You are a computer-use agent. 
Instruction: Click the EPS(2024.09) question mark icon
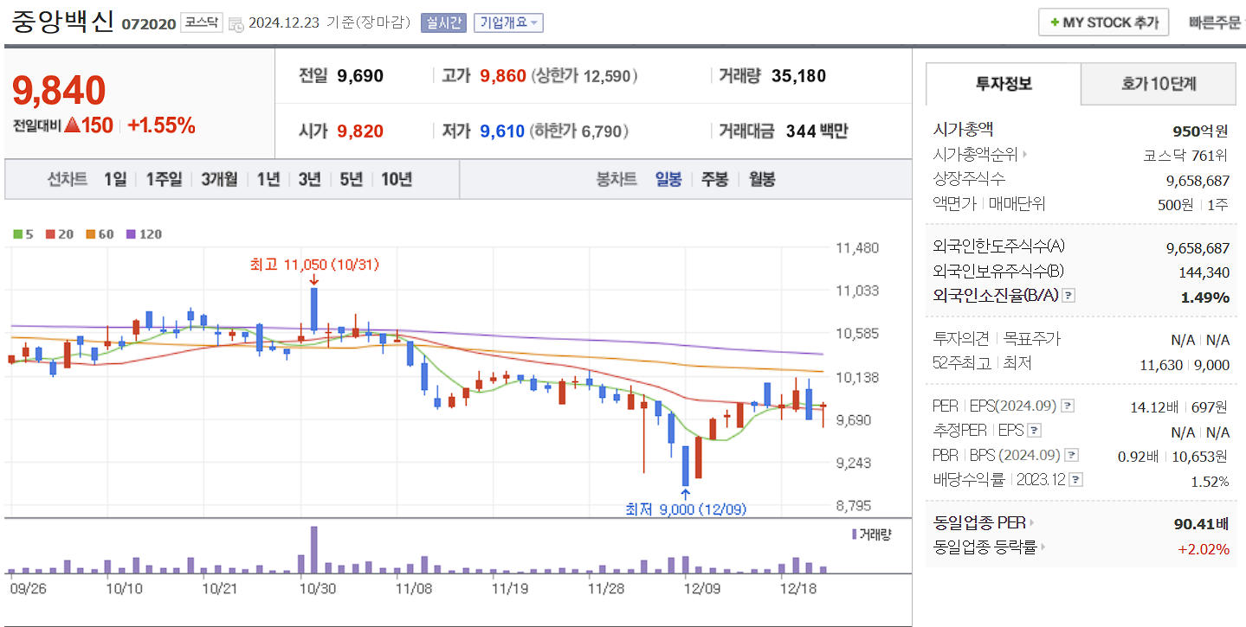1068,406
